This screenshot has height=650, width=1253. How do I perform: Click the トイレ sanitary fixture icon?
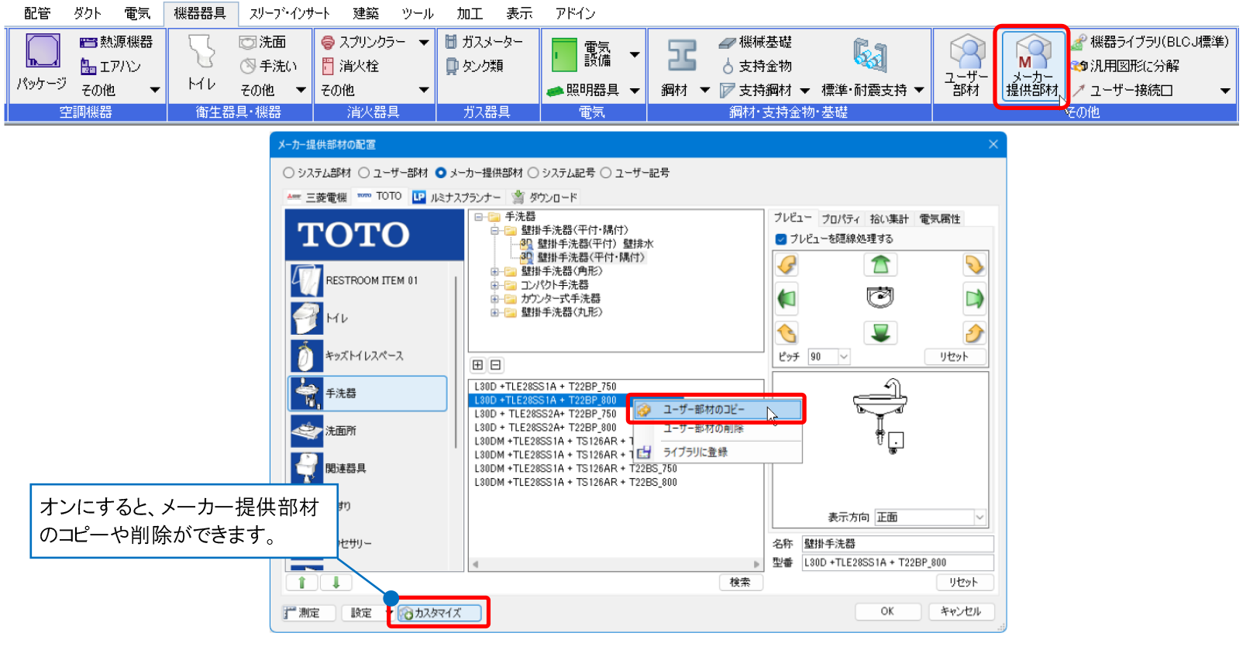pos(201,63)
